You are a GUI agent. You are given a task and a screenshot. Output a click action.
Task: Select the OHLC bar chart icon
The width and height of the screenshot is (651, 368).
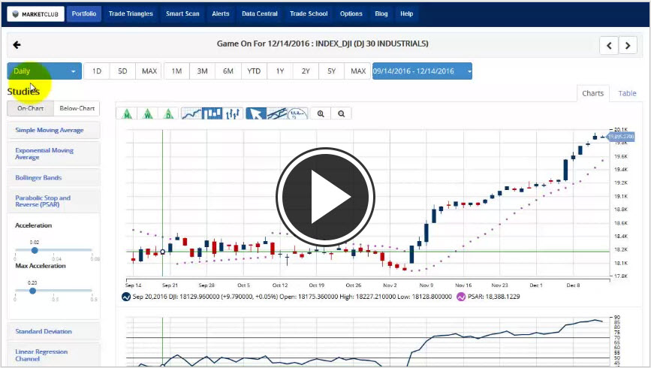pyautogui.click(x=234, y=114)
